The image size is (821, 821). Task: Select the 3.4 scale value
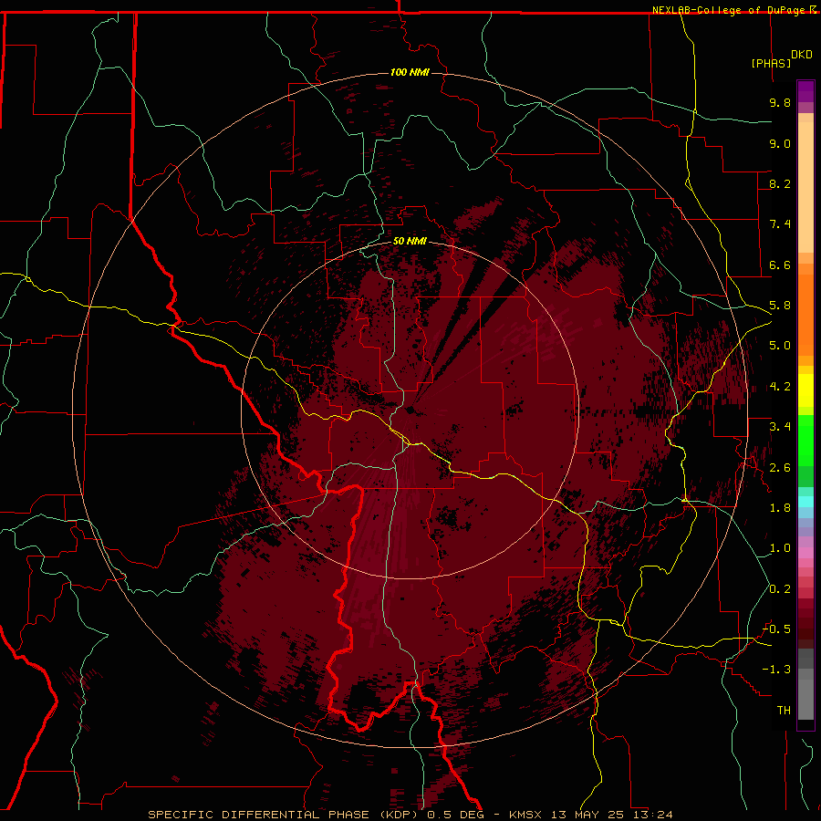tap(780, 427)
